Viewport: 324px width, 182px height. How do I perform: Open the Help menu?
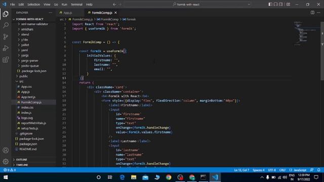89,5
